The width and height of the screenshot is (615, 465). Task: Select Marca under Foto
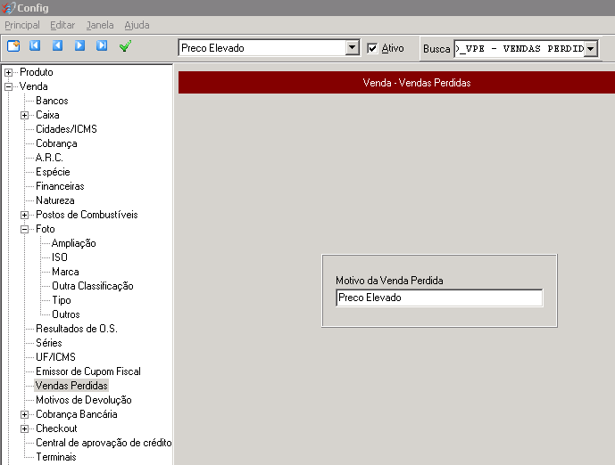[x=65, y=272]
